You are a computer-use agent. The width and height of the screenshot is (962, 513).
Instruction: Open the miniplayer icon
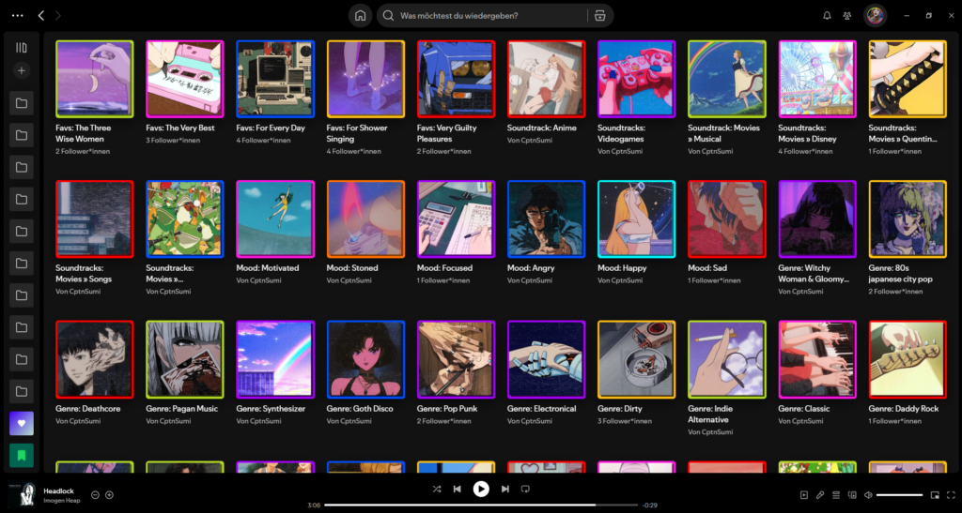tap(935, 494)
